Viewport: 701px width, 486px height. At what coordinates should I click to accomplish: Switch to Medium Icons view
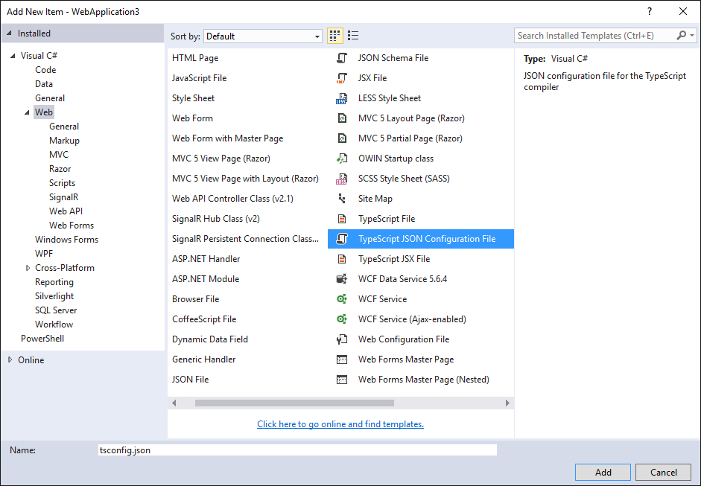click(334, 35)
